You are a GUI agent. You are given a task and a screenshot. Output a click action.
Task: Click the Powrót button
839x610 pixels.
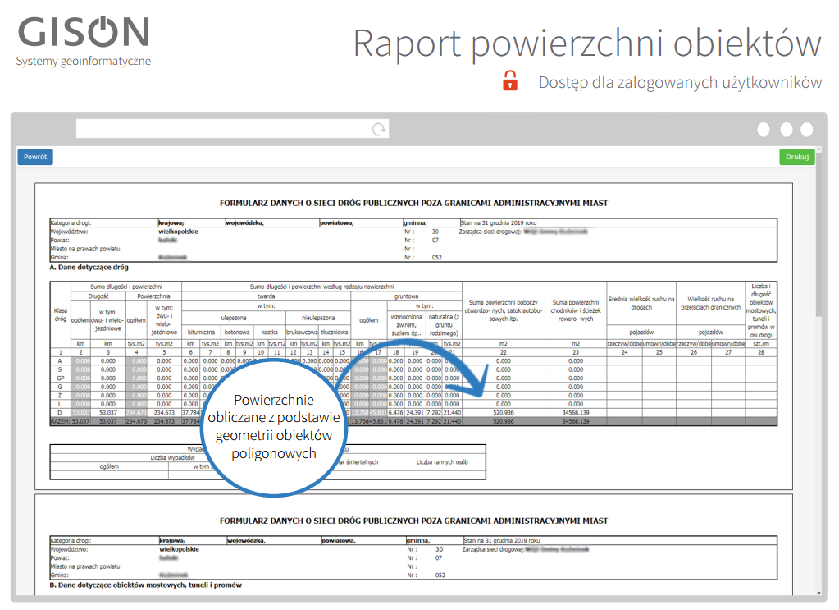[x=35, y=157]
